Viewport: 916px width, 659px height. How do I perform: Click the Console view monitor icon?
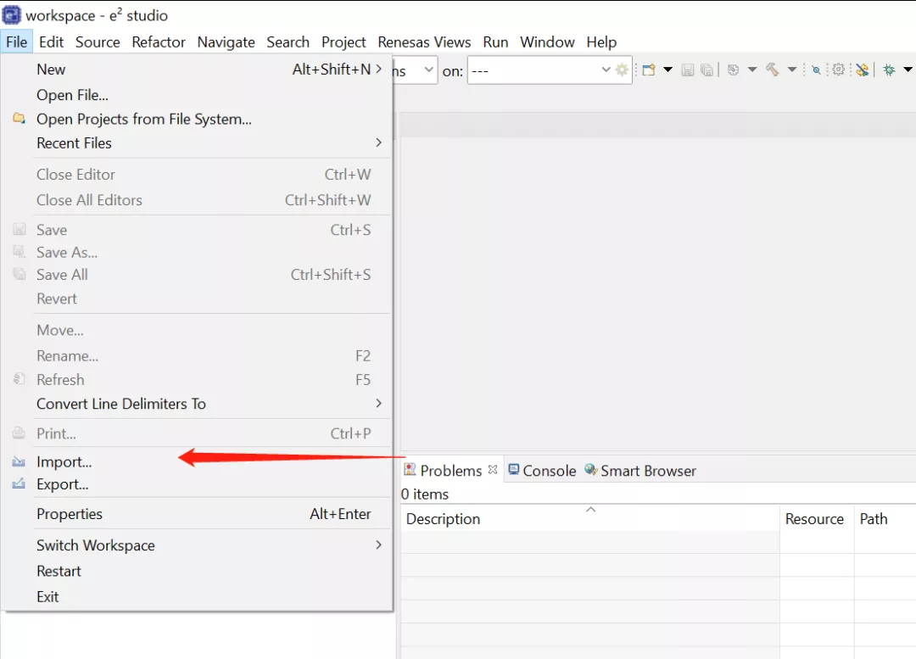(513, 470)
